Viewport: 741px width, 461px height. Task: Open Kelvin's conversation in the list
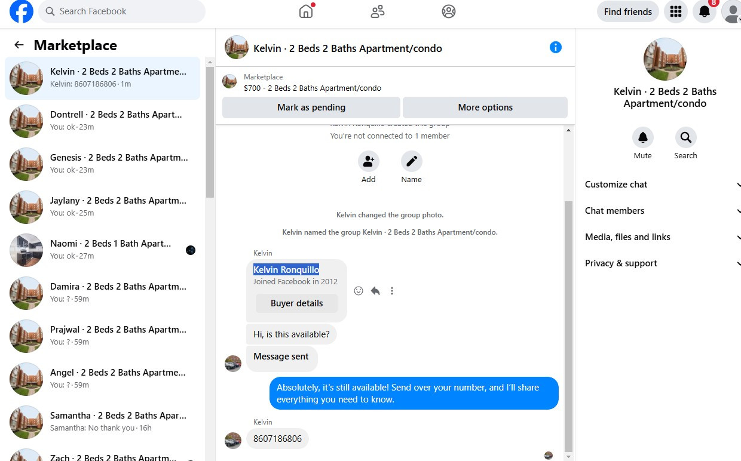coord(102,78)
